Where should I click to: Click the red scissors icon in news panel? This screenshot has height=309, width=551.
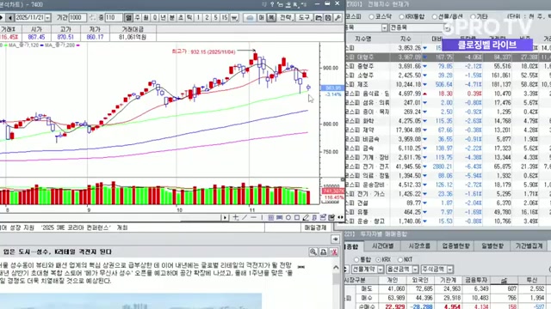coord(334,251)
